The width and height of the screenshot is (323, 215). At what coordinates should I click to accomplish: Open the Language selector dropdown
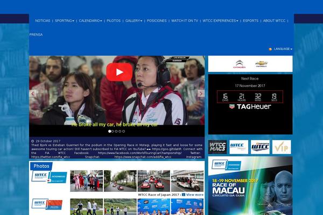tap(283, 49)
